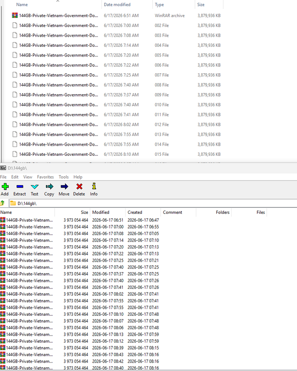
Task: Sort 7-Zip list by Name header
Action: pyautogui.click(x=6, y=212)
